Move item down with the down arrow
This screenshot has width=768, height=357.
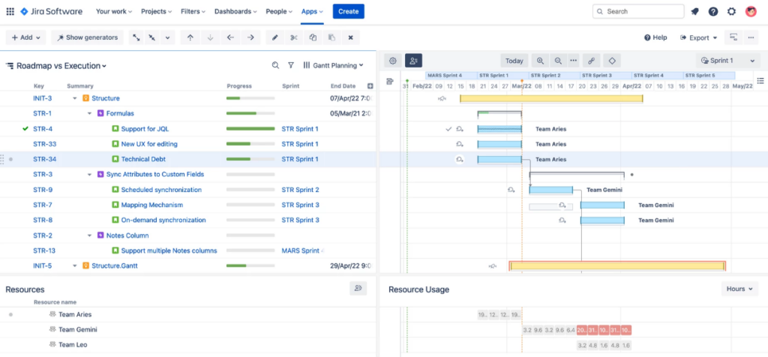[211, 37]
